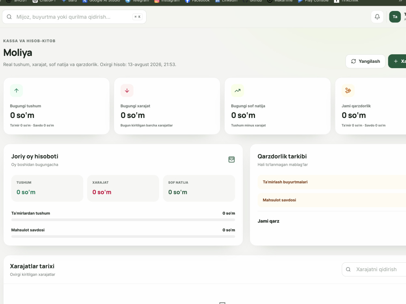Open the Instagram bookmark icon

point(157,1)
